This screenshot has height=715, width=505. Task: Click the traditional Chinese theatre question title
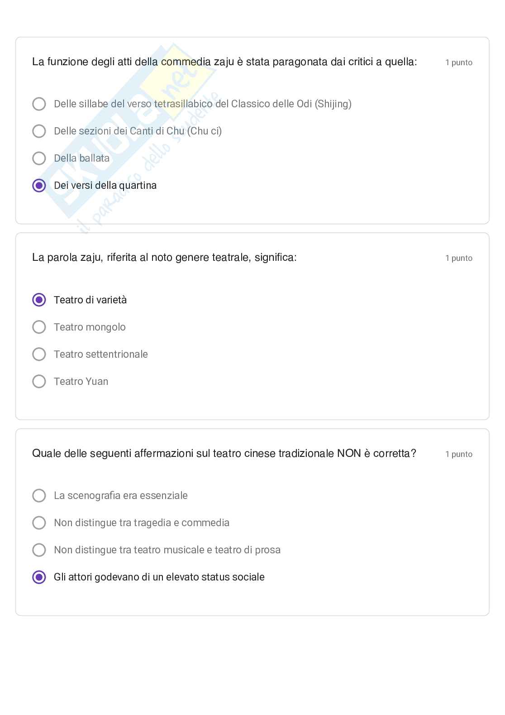(x=224, y=454)
